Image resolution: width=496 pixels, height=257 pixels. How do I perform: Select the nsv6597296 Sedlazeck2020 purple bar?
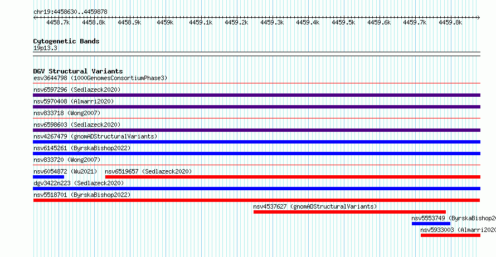coord(256,95)
